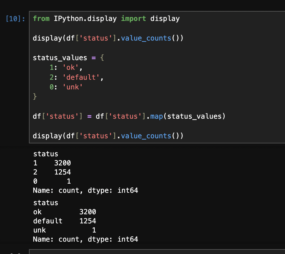
Task: Click the 1254 count next to status 2
Action: pos(63,172)
